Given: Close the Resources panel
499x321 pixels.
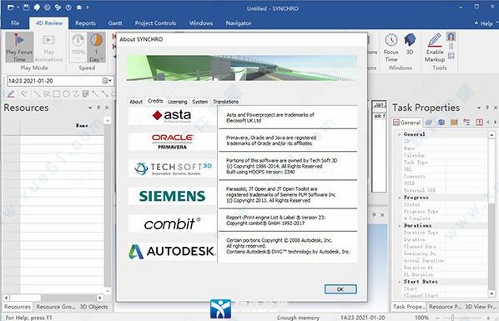Looking at the screenshot, I should coord(107,108).
